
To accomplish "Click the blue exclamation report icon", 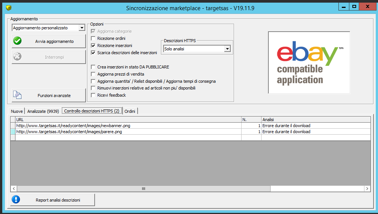I will [x=16, y=199].
